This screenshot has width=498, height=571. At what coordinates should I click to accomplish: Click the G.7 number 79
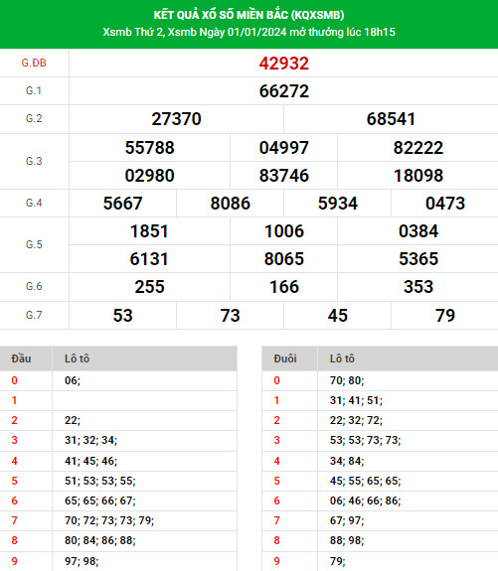[x=444, y=316]
